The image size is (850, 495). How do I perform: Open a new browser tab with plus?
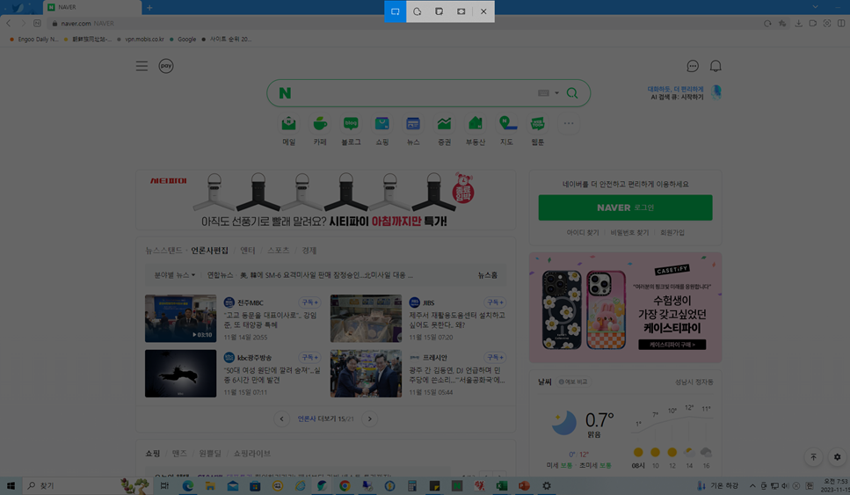[149, 8]
